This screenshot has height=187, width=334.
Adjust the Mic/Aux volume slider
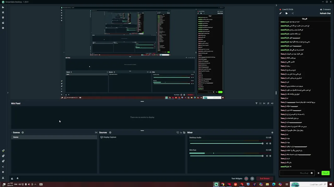click(x=226, y=156)
